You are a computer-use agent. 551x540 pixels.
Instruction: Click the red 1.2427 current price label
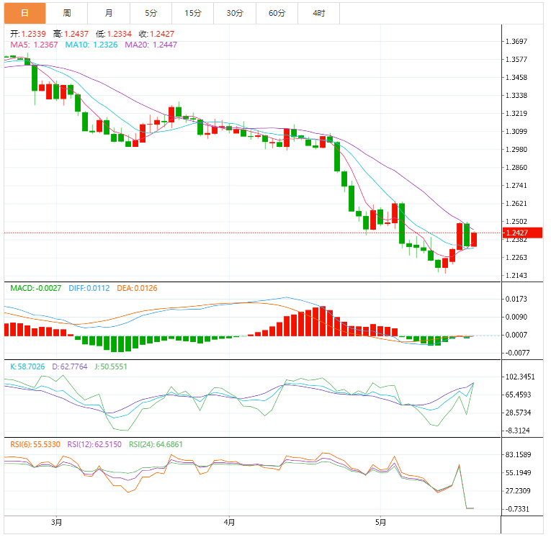(522, 233)
